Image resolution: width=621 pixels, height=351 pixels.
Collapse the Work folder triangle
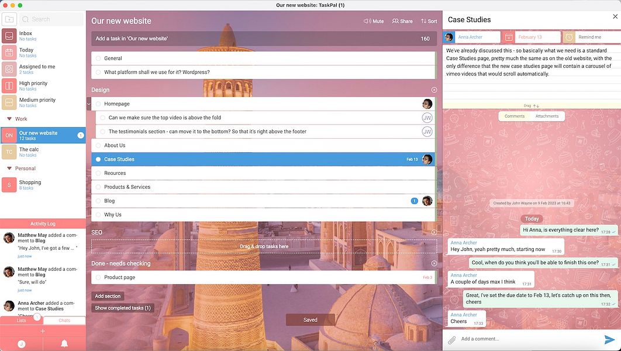tap(9, 119)
